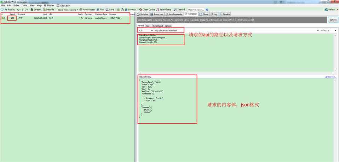Click the Clear Cache button
Viewport: 339px width, 162px height.
click(147, 10)
